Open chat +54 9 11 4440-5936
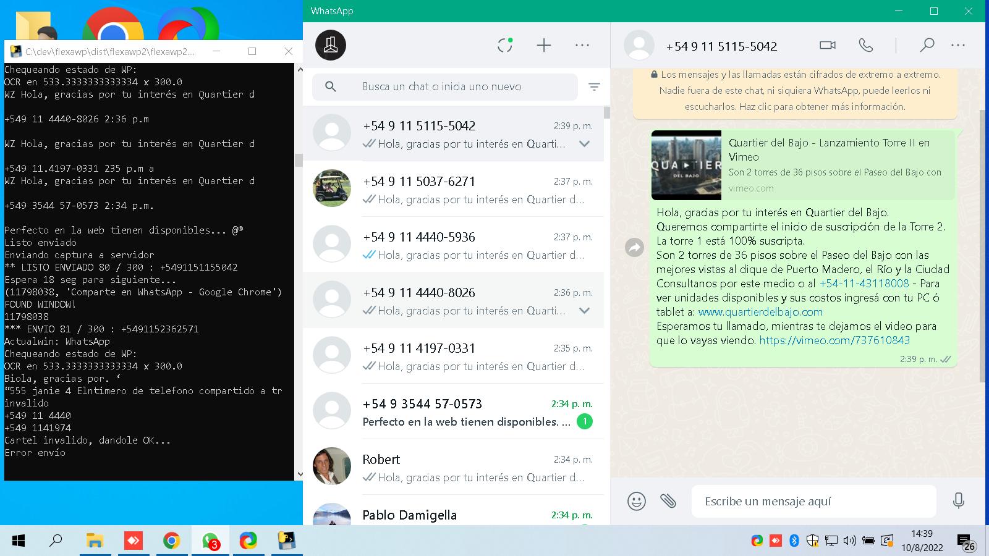This screenshot has height=556, width=989. coord(453,245)
